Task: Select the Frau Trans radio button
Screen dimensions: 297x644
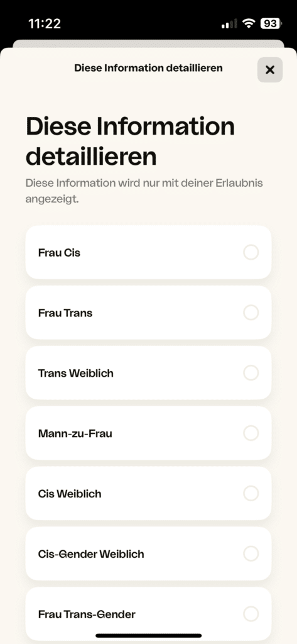Action: tap(251, 313)
